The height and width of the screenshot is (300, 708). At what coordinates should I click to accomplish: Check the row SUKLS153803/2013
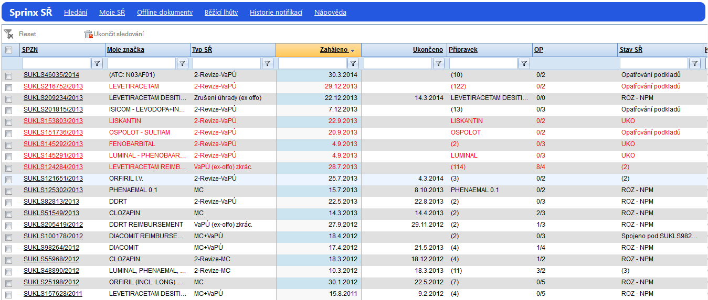8,122
